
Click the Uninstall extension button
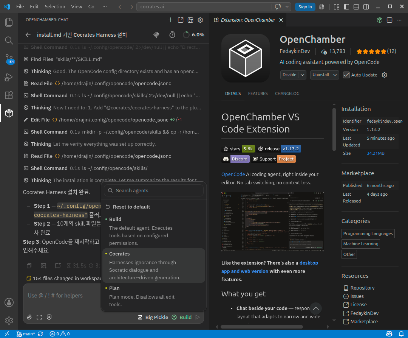(321, 75)
